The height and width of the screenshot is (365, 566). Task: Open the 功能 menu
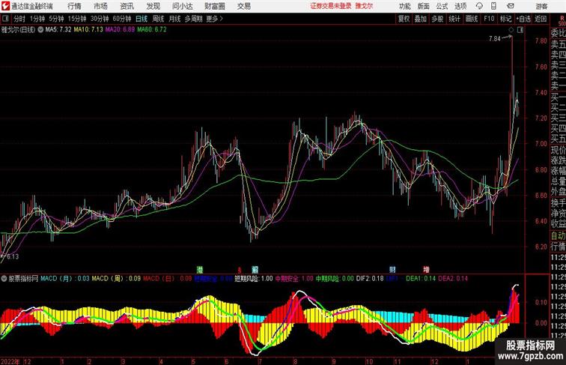404,6
